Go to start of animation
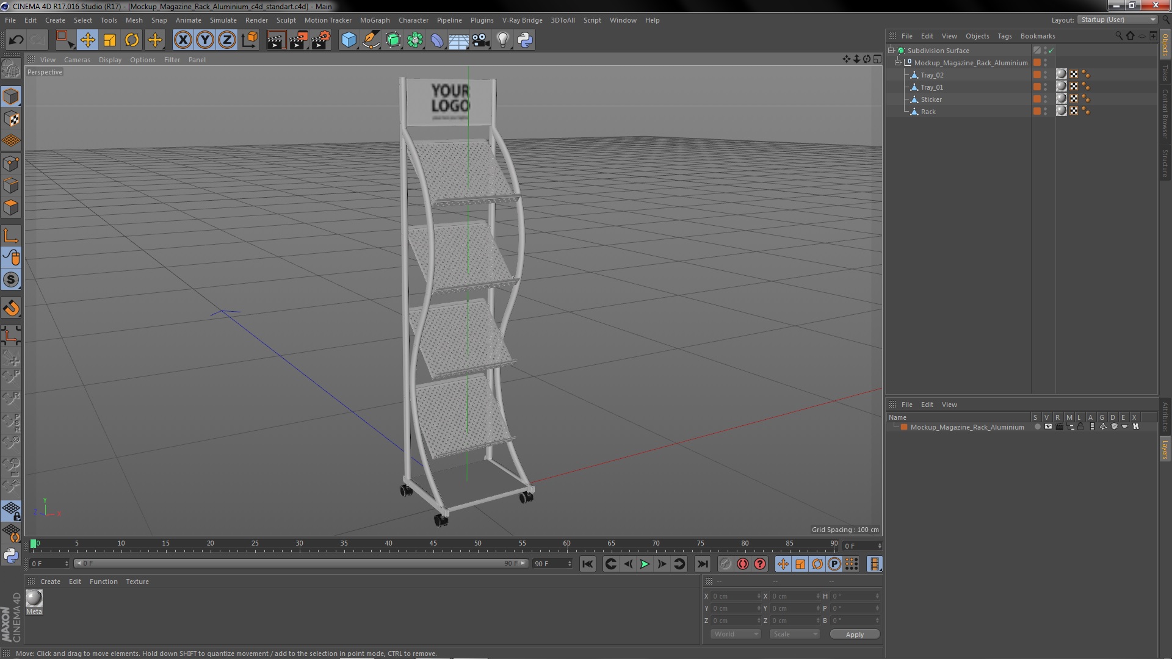The image size is (1172, 659). (x=587, y=564)
